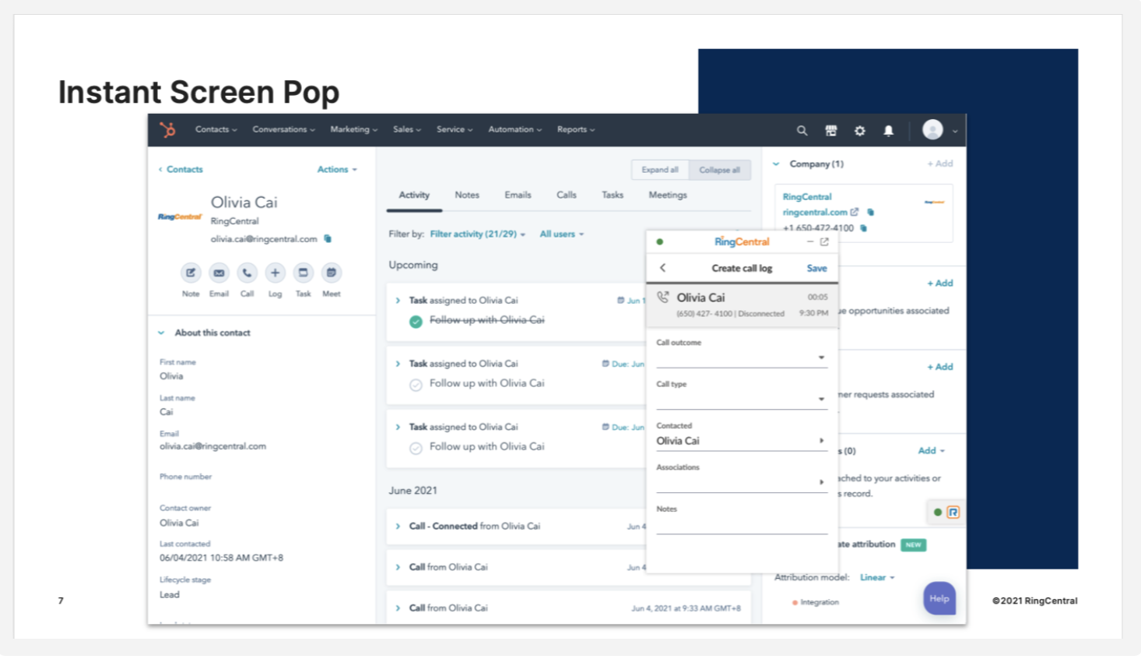Open the Sales menu in navbar
Image resolution: width=1141 pixels, height=659 pixels.
[x=406, y=130]
